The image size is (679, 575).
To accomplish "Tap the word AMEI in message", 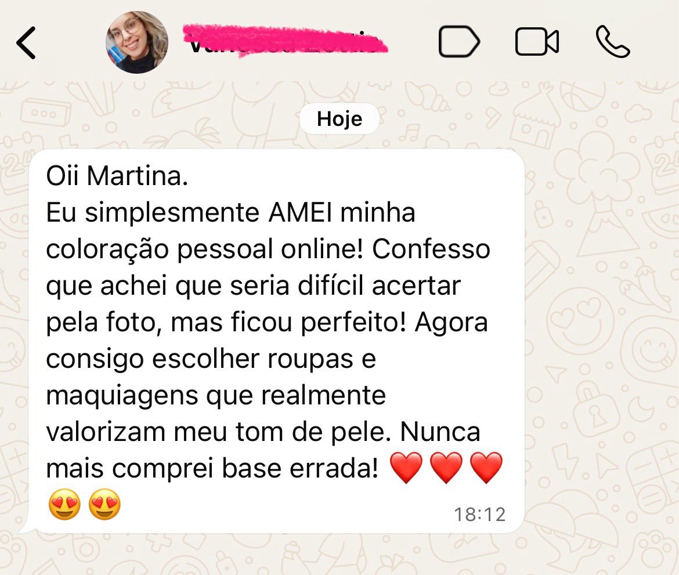I will pos(301,212).
